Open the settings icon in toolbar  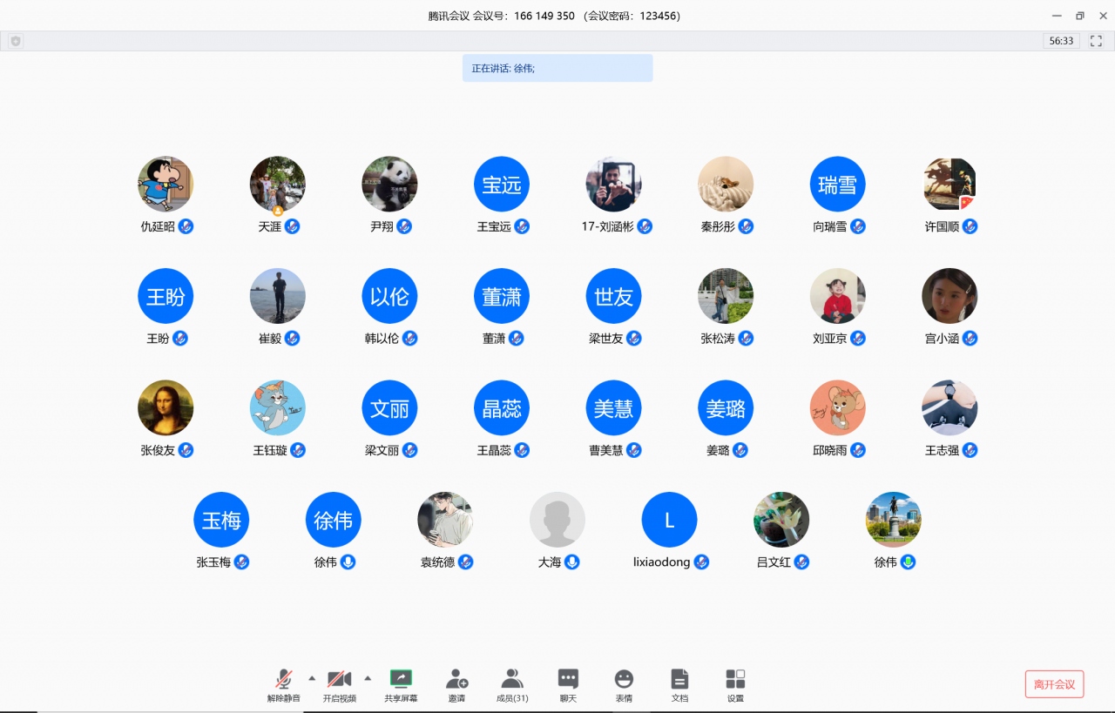tap(735, 679)
